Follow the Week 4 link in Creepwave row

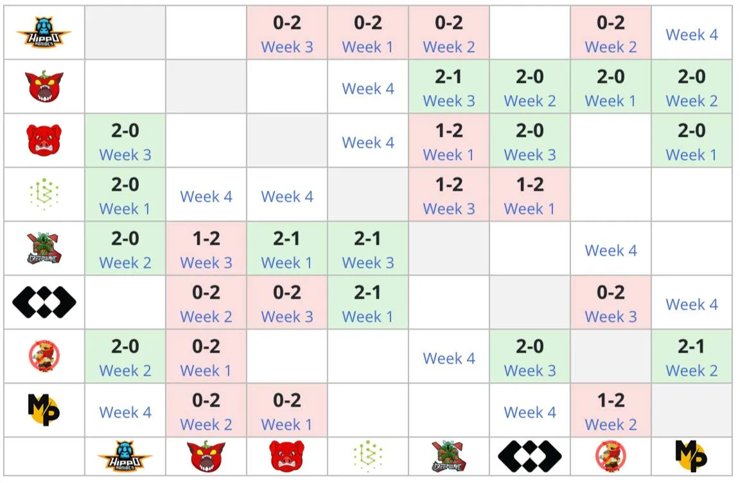pyautogui.click(x=611, y=250)
